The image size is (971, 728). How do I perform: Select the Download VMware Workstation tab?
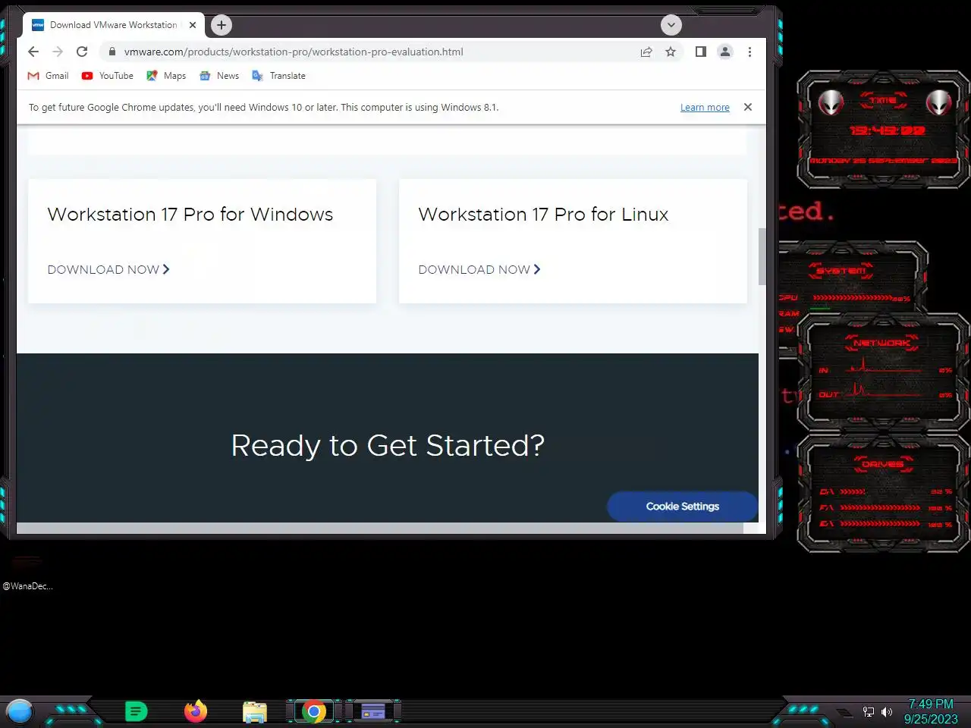pyautogui.click(x=113, y=25)
